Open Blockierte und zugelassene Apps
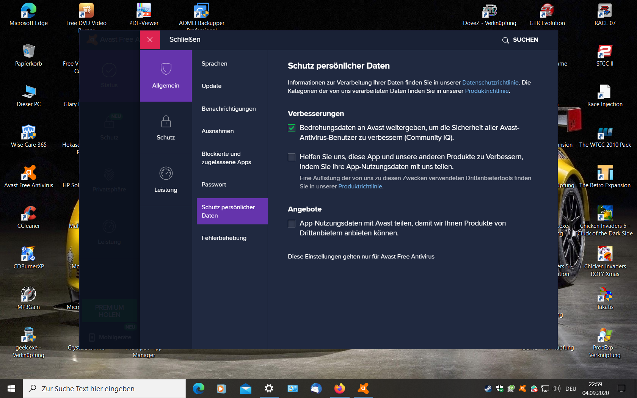 226,158
